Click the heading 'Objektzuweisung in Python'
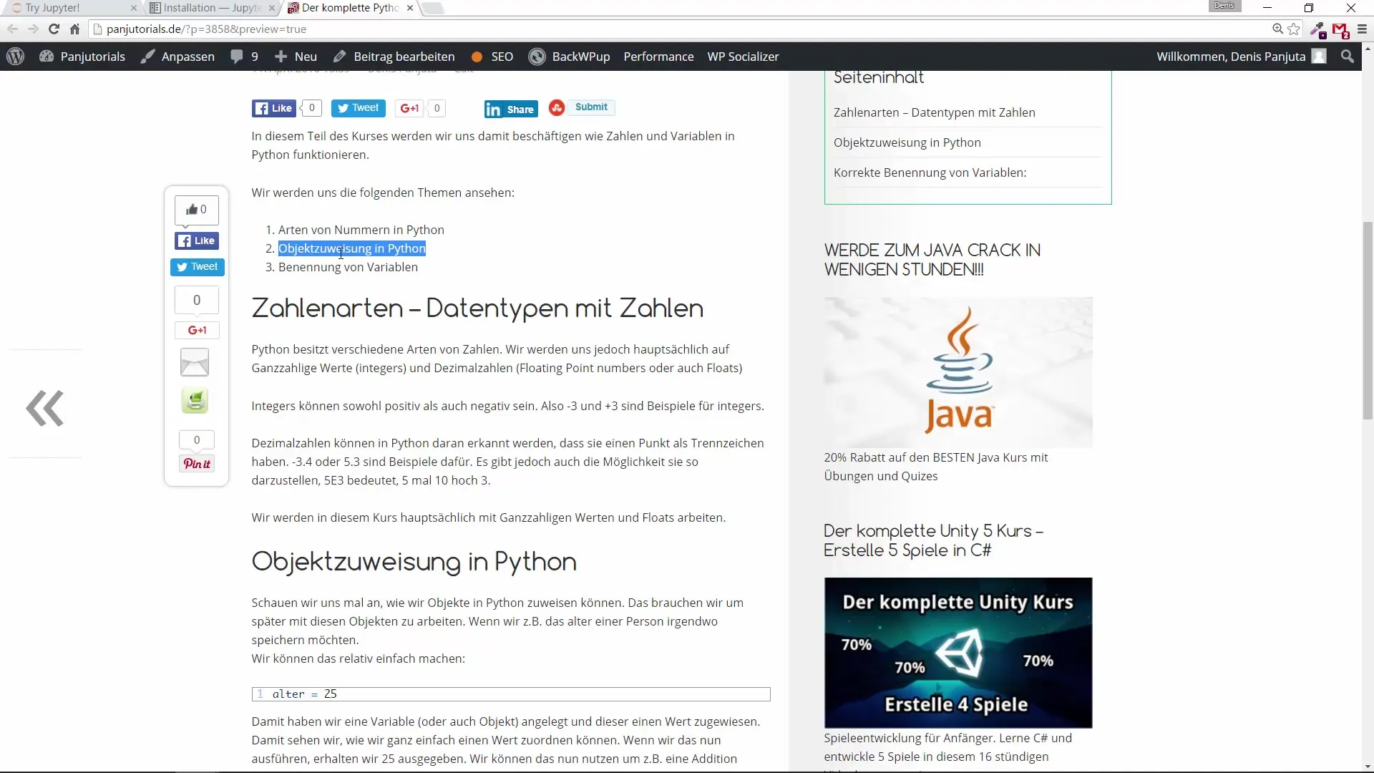1374x773 pixels. pos(414,562)
